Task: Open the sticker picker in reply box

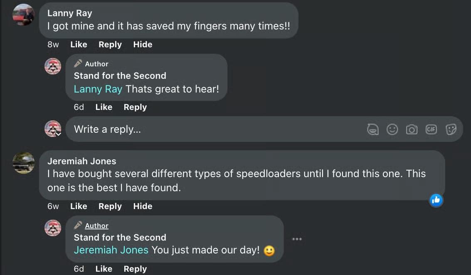Action: click(x=451, y=129)
